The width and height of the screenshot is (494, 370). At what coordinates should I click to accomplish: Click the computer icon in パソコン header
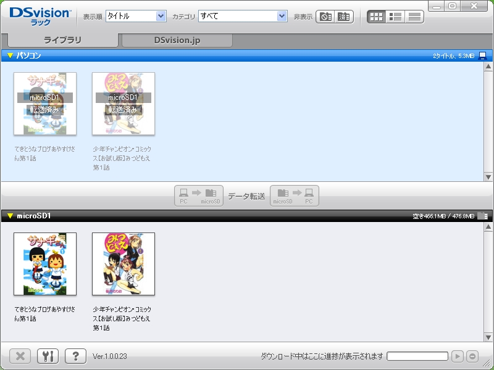pyautogui.click(x=482, y=56)
